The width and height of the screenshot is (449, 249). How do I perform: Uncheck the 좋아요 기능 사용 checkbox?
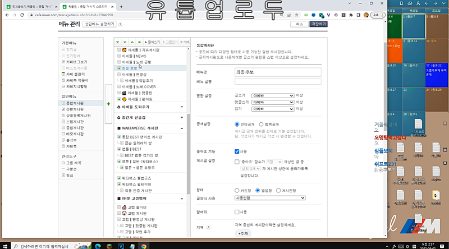coord(237,151)
